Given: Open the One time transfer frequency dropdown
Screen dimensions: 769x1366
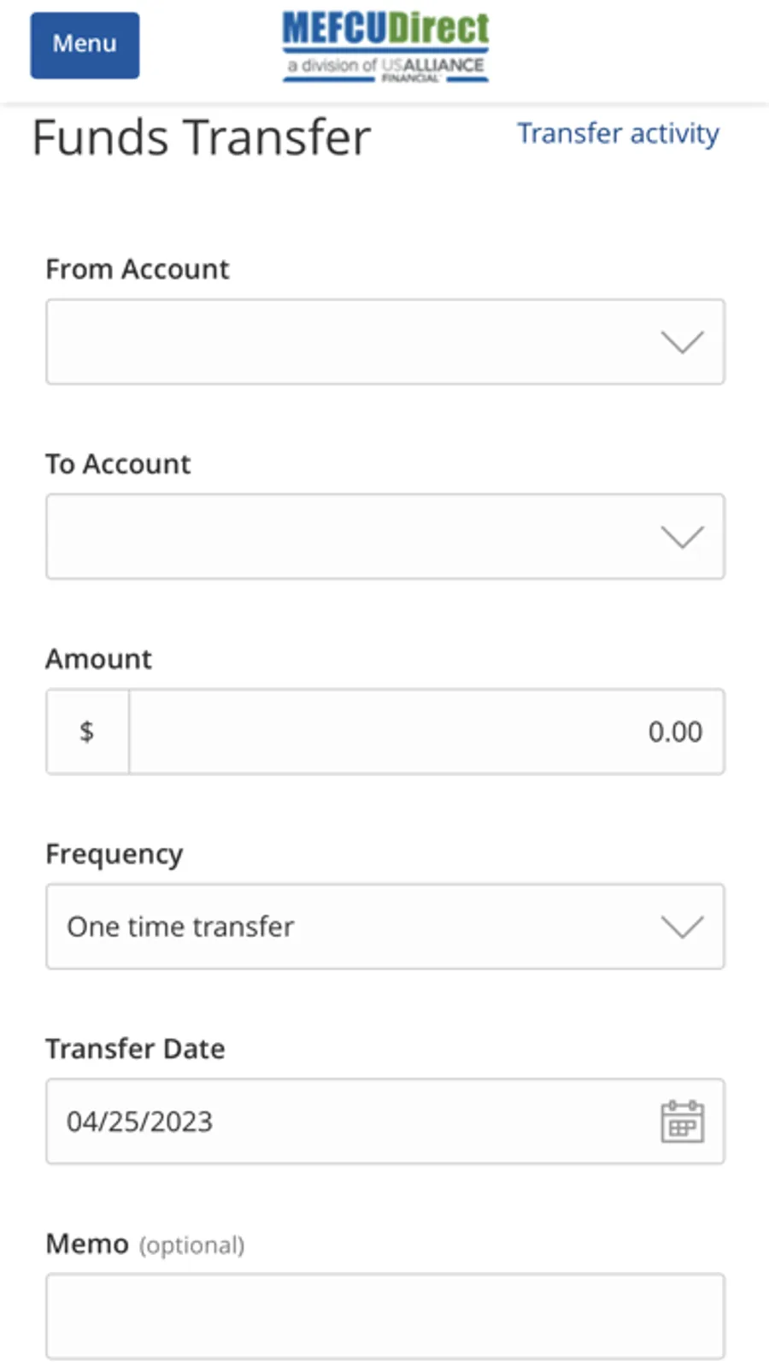Looking at the screenshot, I should [x=385, y=927].
